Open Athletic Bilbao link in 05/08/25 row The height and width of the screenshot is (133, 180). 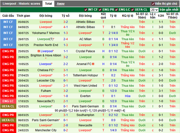[x=85, y=22]
